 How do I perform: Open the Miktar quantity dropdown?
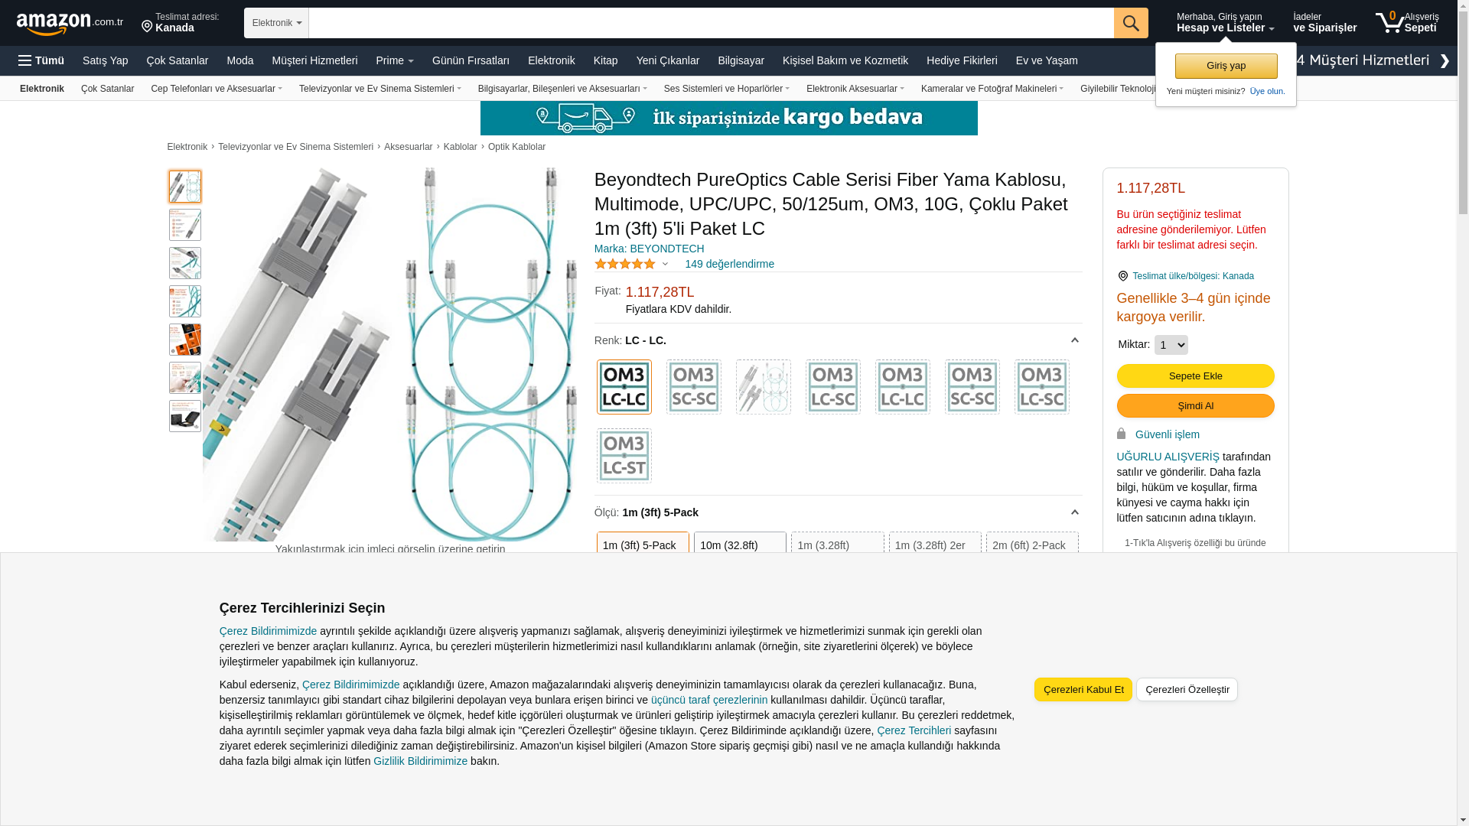[1171, 345]
